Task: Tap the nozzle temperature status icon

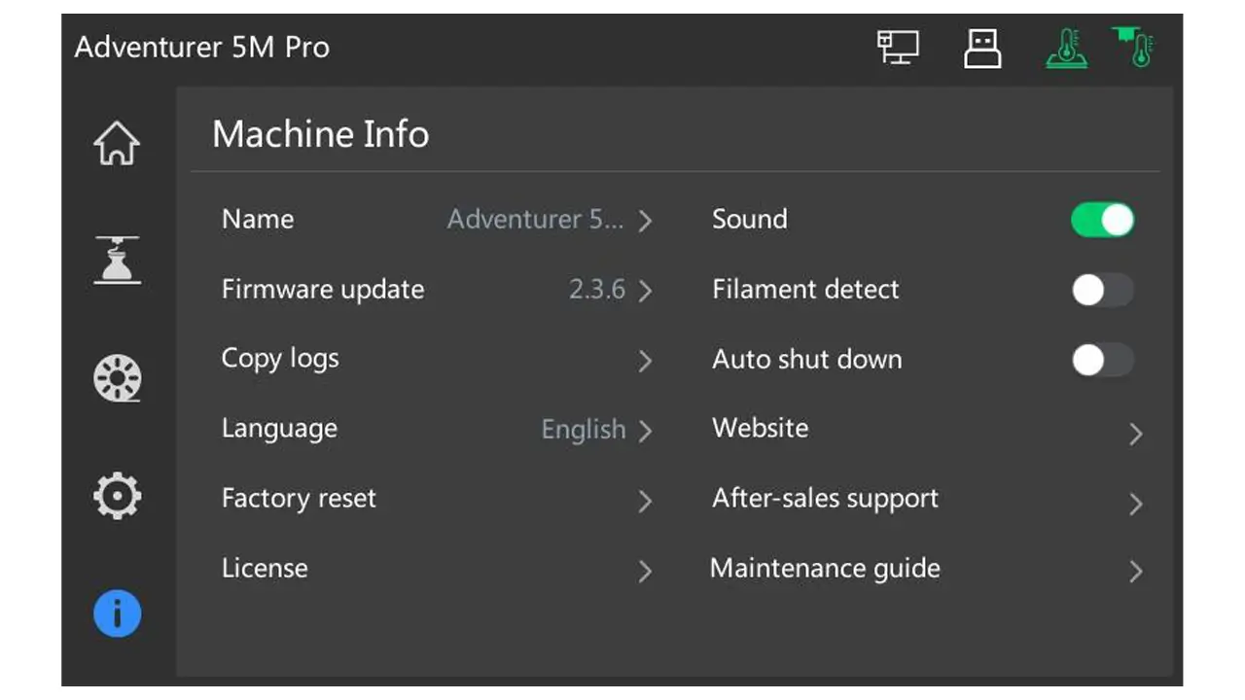Action: [x=1133, y=46]
